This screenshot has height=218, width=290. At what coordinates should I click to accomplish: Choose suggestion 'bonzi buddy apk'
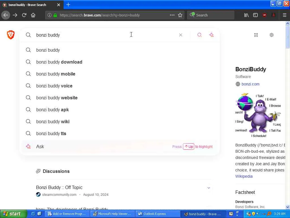(x=120, y=110)
